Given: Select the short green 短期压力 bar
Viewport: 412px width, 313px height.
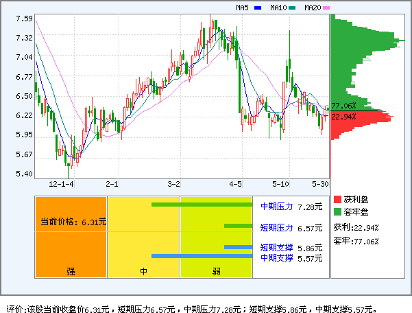Looking at the screenshot, I should point(238,226).
